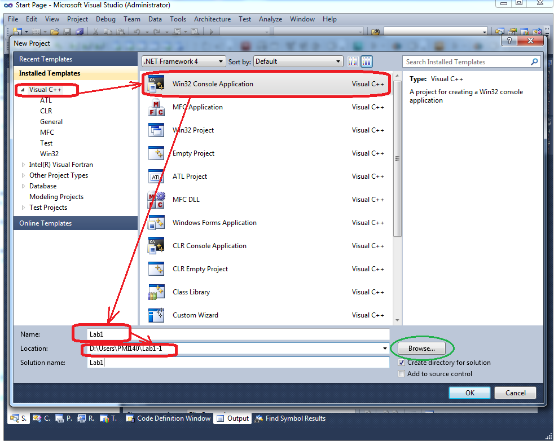554x441 pixels.
Task: Open the Debug menu
Action: [105, 19]
